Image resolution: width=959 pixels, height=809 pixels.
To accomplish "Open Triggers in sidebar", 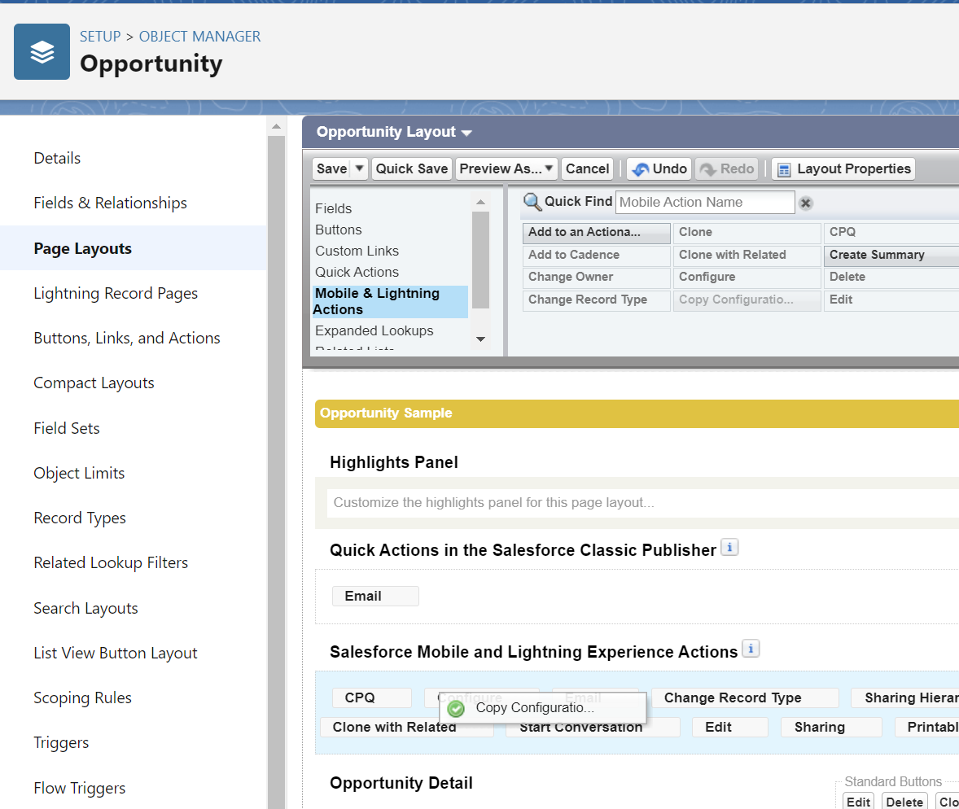I will coord(61,742).
